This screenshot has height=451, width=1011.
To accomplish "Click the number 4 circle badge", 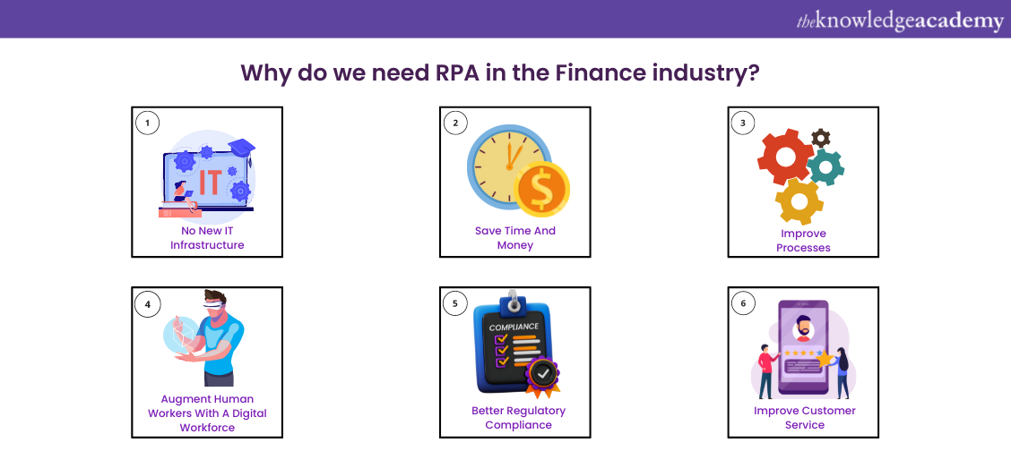I will 148,304.
